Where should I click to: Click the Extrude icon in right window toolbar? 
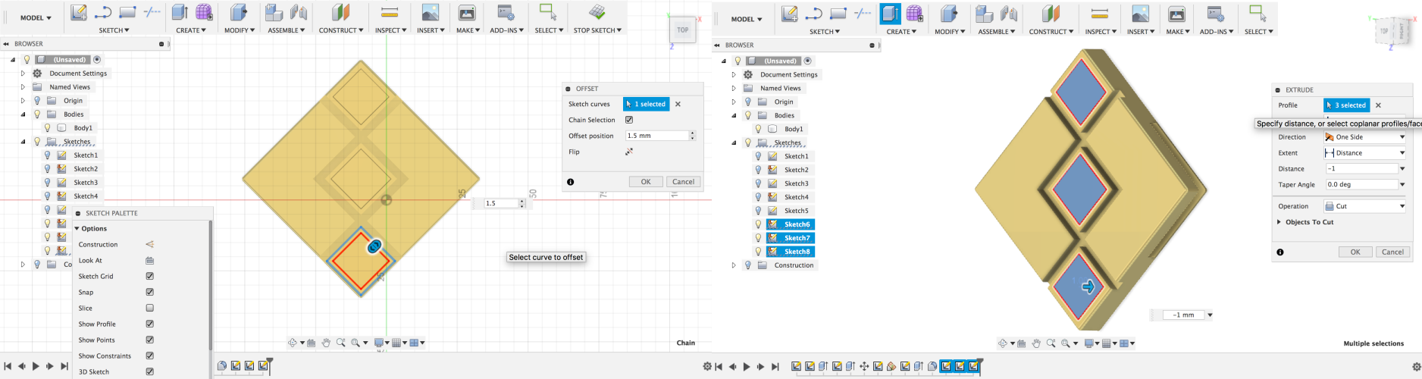[x=891, y=13]
